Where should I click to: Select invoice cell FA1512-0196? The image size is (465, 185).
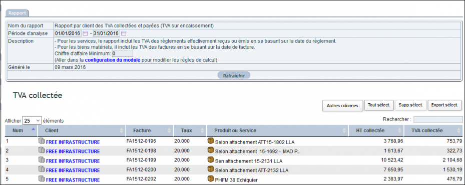coord(141,141)
